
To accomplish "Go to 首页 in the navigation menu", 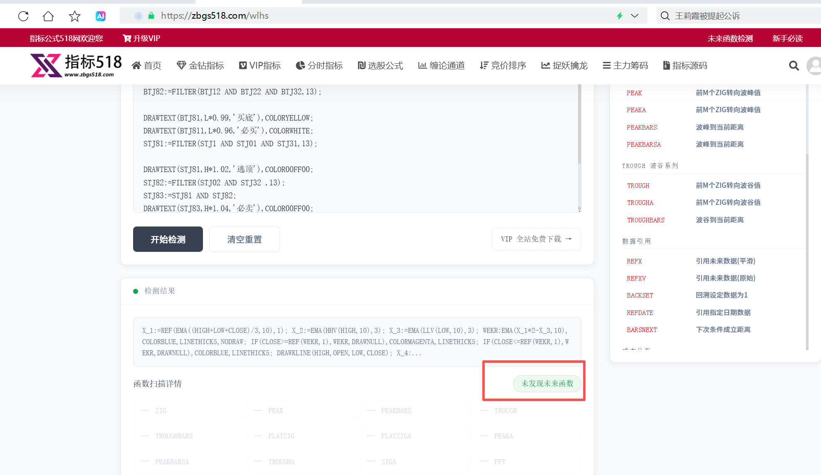I will point(146,66).
